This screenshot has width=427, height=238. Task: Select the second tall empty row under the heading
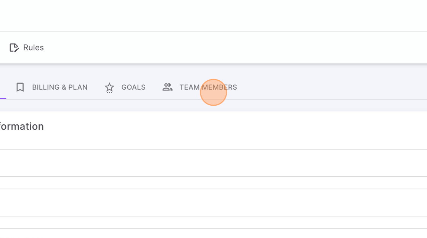(x=213, y=203)
